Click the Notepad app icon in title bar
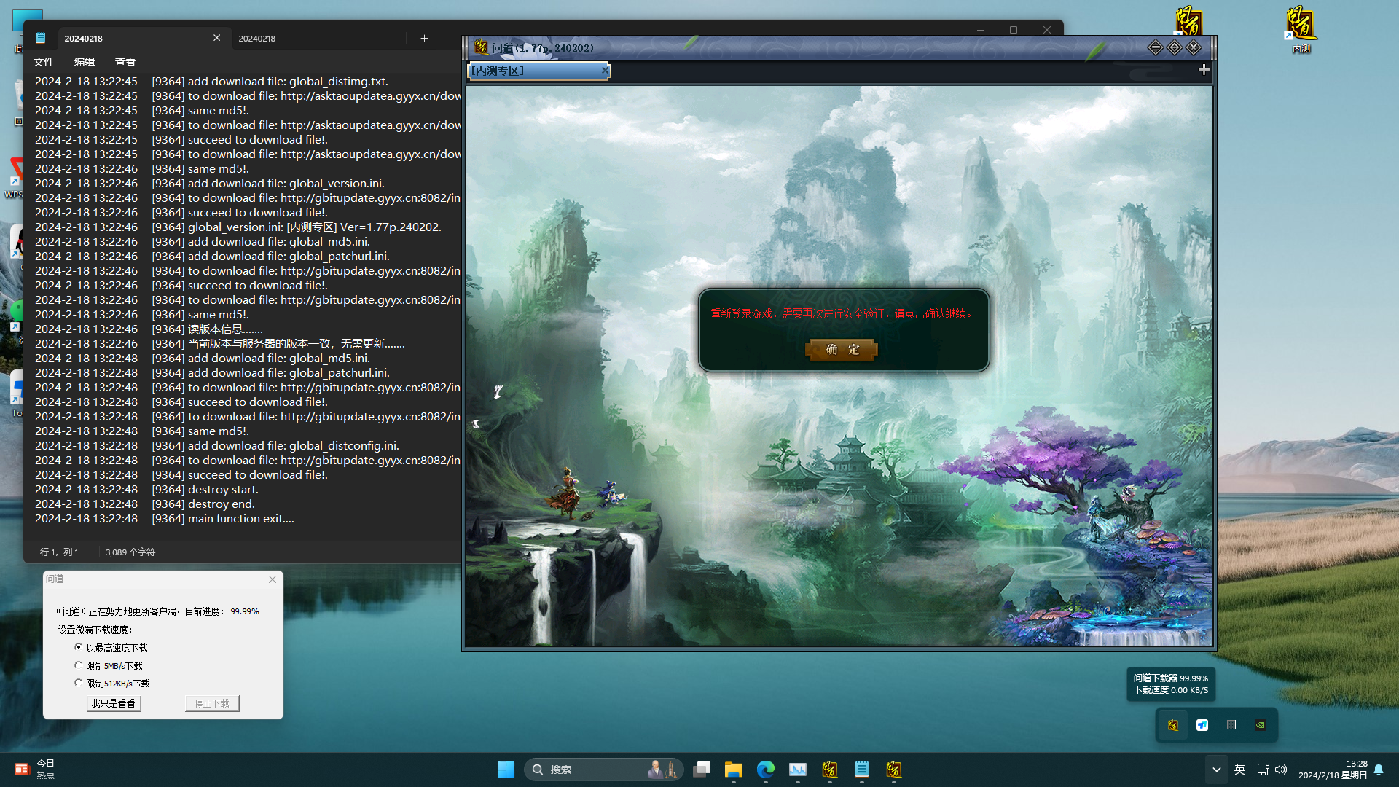This screenshot has height=787, width=1399. pyautogui.click(x=41, y=38)
